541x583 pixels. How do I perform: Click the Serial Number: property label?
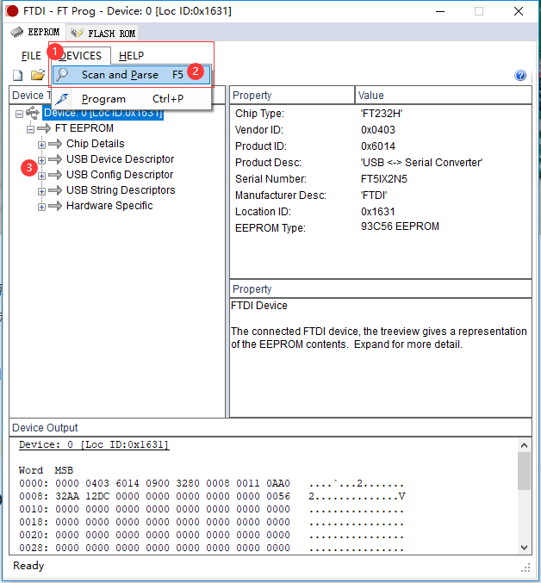[270, 179]
